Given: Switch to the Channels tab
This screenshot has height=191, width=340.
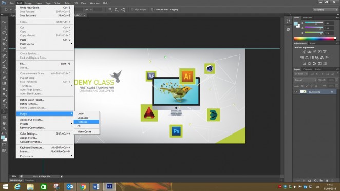Looking at the screenshot, I should tap(308, 69).
